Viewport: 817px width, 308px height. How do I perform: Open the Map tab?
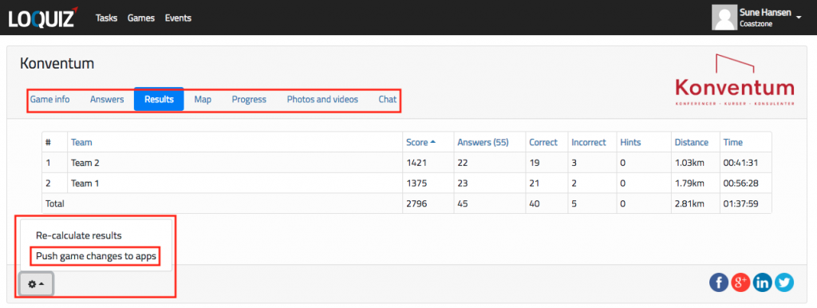pyautogui.click(x=203, y=99)
